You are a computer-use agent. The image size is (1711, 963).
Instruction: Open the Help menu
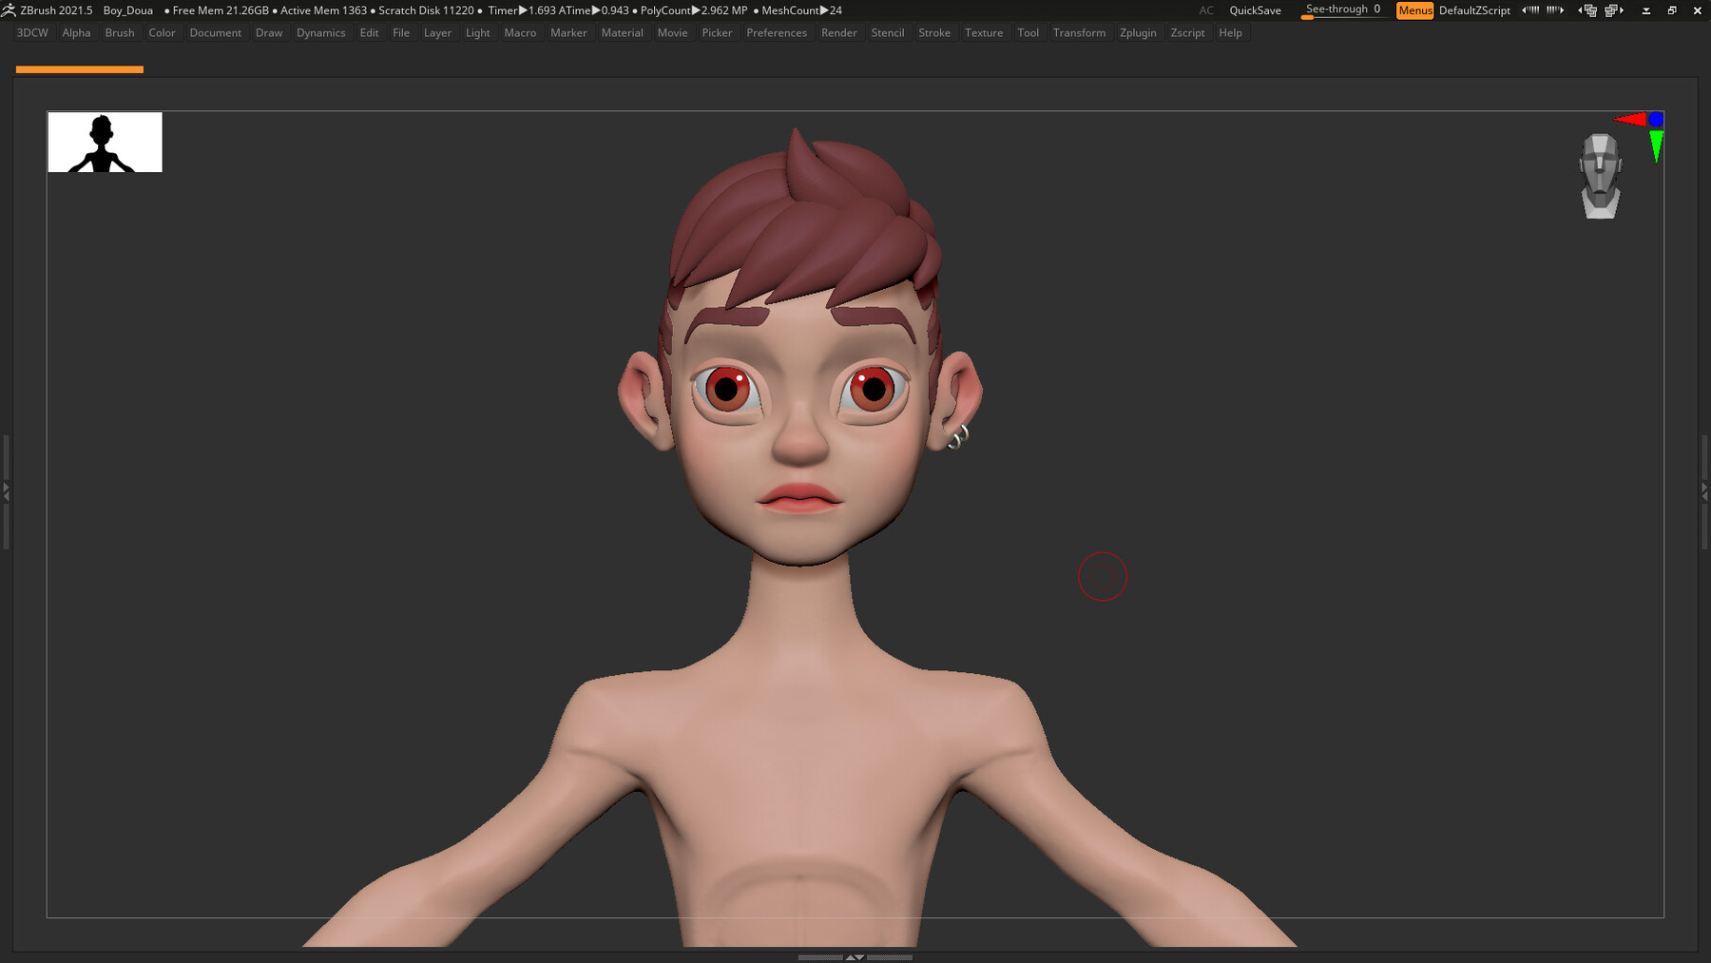1230,33
